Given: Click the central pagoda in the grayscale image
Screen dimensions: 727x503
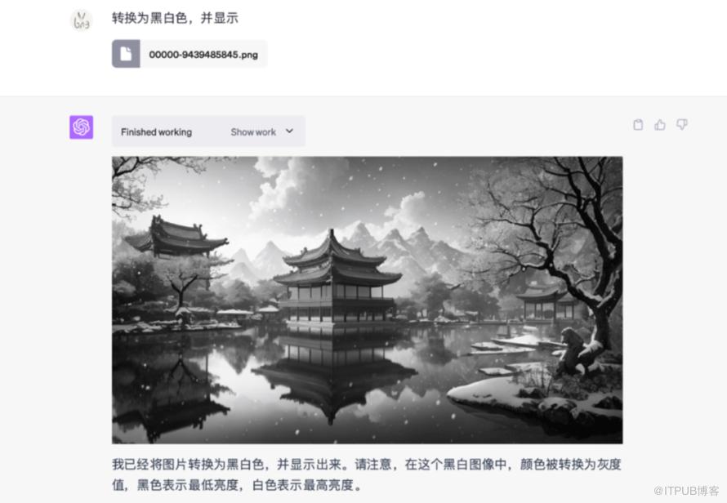Looking at the screenshot, I should pos(337,278).
